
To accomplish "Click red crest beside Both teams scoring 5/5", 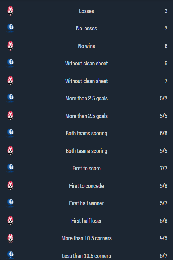I will click(x=11, y=151).
